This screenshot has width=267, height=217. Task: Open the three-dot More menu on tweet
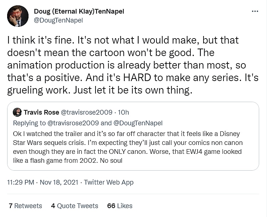255,11
